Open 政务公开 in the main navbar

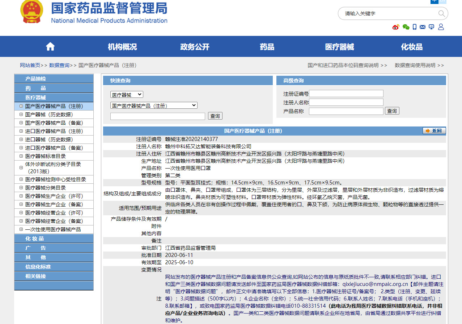click(x=195, y=47)
